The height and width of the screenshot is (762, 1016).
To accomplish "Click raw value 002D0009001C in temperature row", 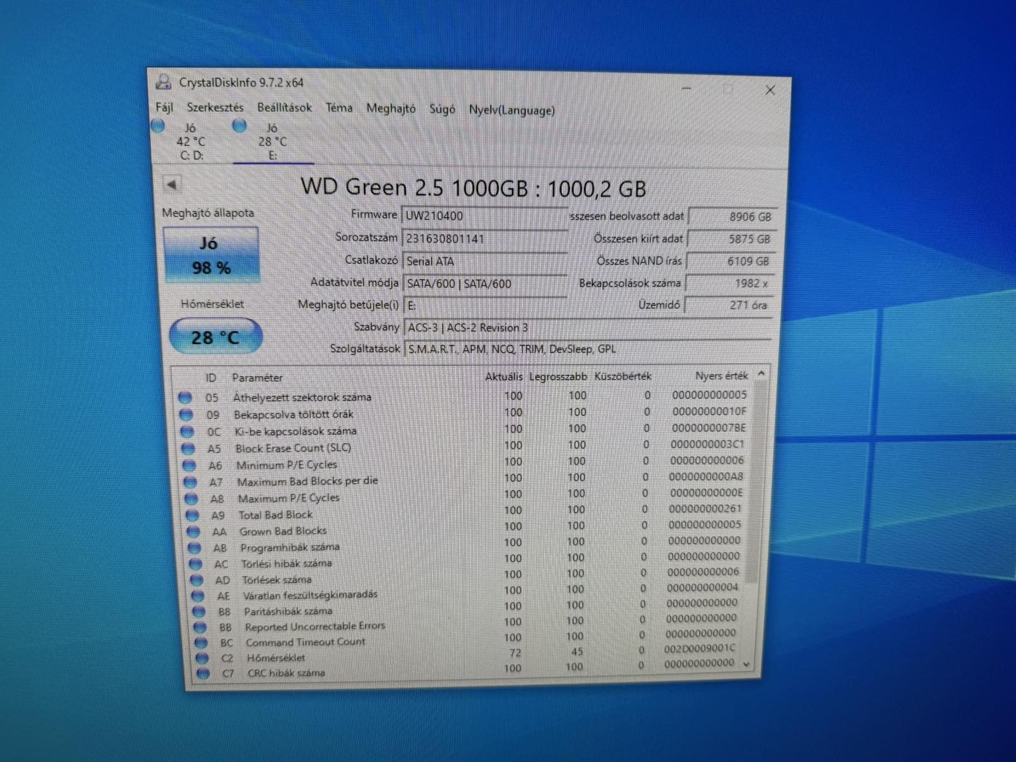I will (699, 648).
